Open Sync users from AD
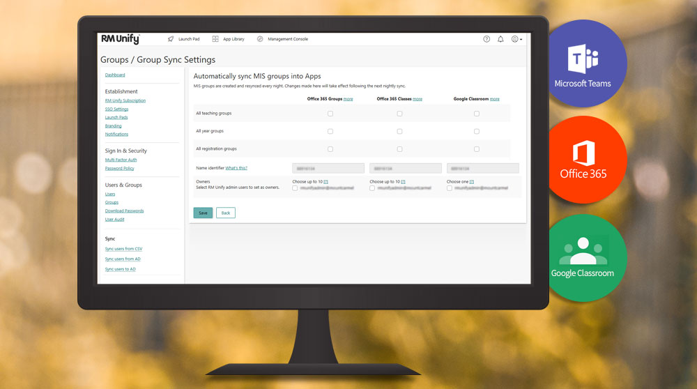Screen dimensions: 697x389 click(123, 259)
